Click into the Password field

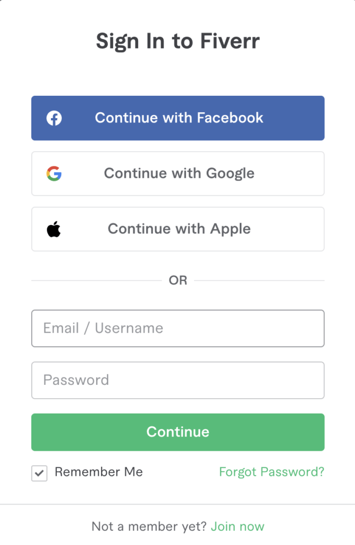pyautogui.click(x=177, y=380)
